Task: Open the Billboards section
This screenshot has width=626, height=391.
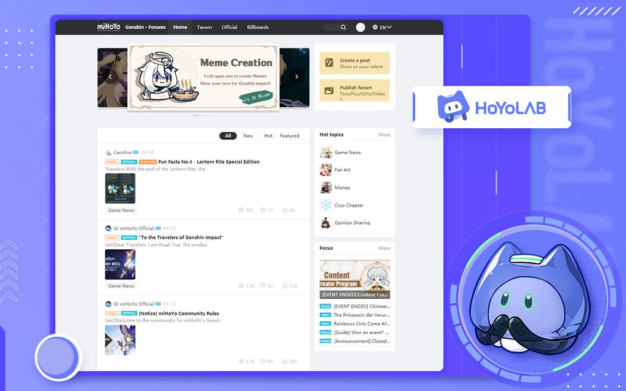Action: [258, 27]
